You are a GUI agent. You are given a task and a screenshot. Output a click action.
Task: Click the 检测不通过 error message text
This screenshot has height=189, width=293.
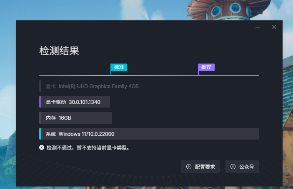click(88, 148)
